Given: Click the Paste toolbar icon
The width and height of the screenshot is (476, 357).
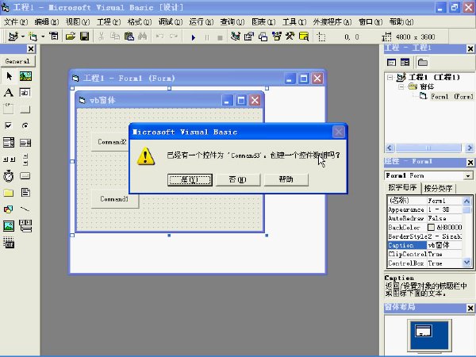Looking at the screenshot, I should pos(129,36).
